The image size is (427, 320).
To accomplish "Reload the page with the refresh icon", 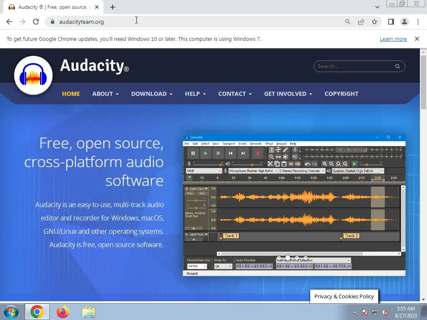I will (36, 22).
